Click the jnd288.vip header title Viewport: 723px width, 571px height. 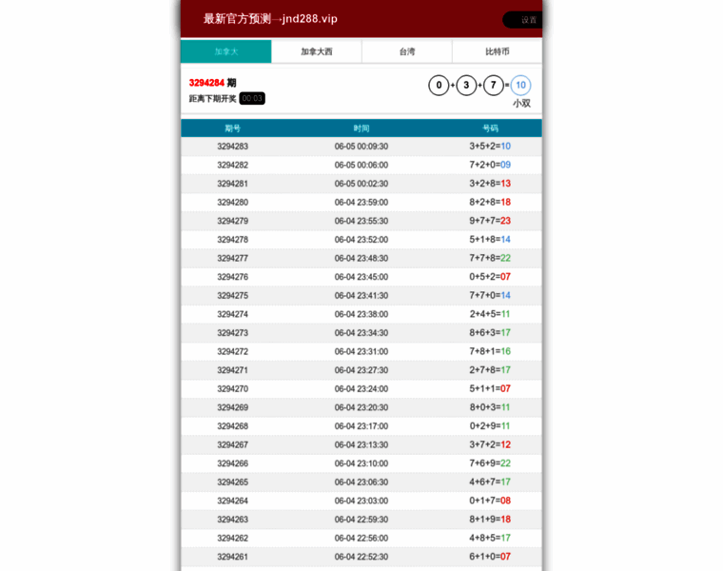(270, 19)
